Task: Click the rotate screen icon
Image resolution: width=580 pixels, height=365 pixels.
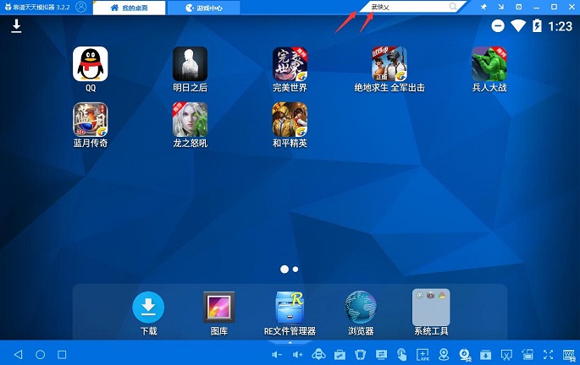Action: coord(528,355)
